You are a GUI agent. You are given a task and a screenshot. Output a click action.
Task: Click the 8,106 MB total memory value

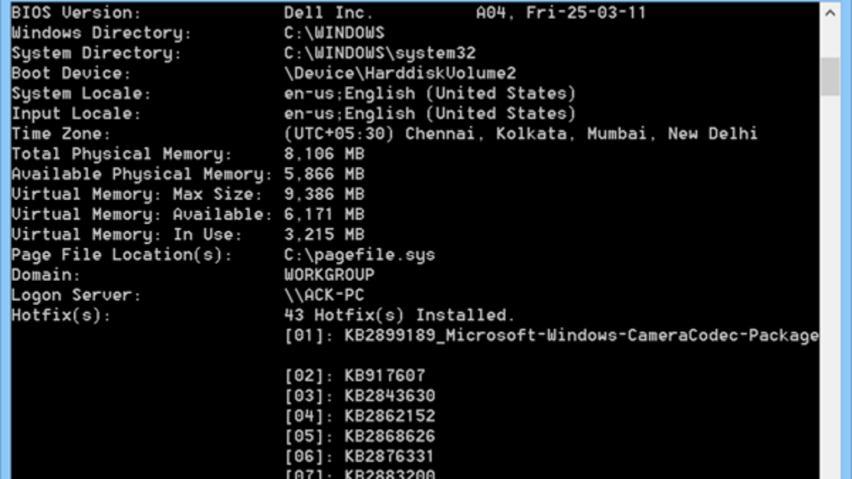[x=324, y=154]
